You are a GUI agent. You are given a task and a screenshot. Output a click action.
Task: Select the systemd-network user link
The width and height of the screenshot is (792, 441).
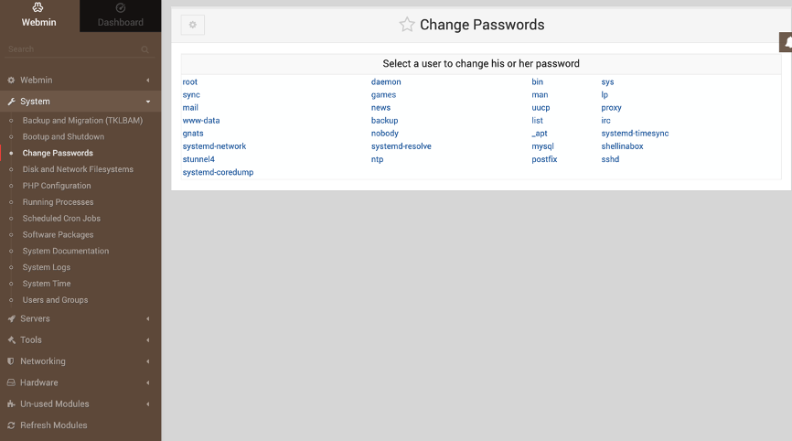[214, 146]
